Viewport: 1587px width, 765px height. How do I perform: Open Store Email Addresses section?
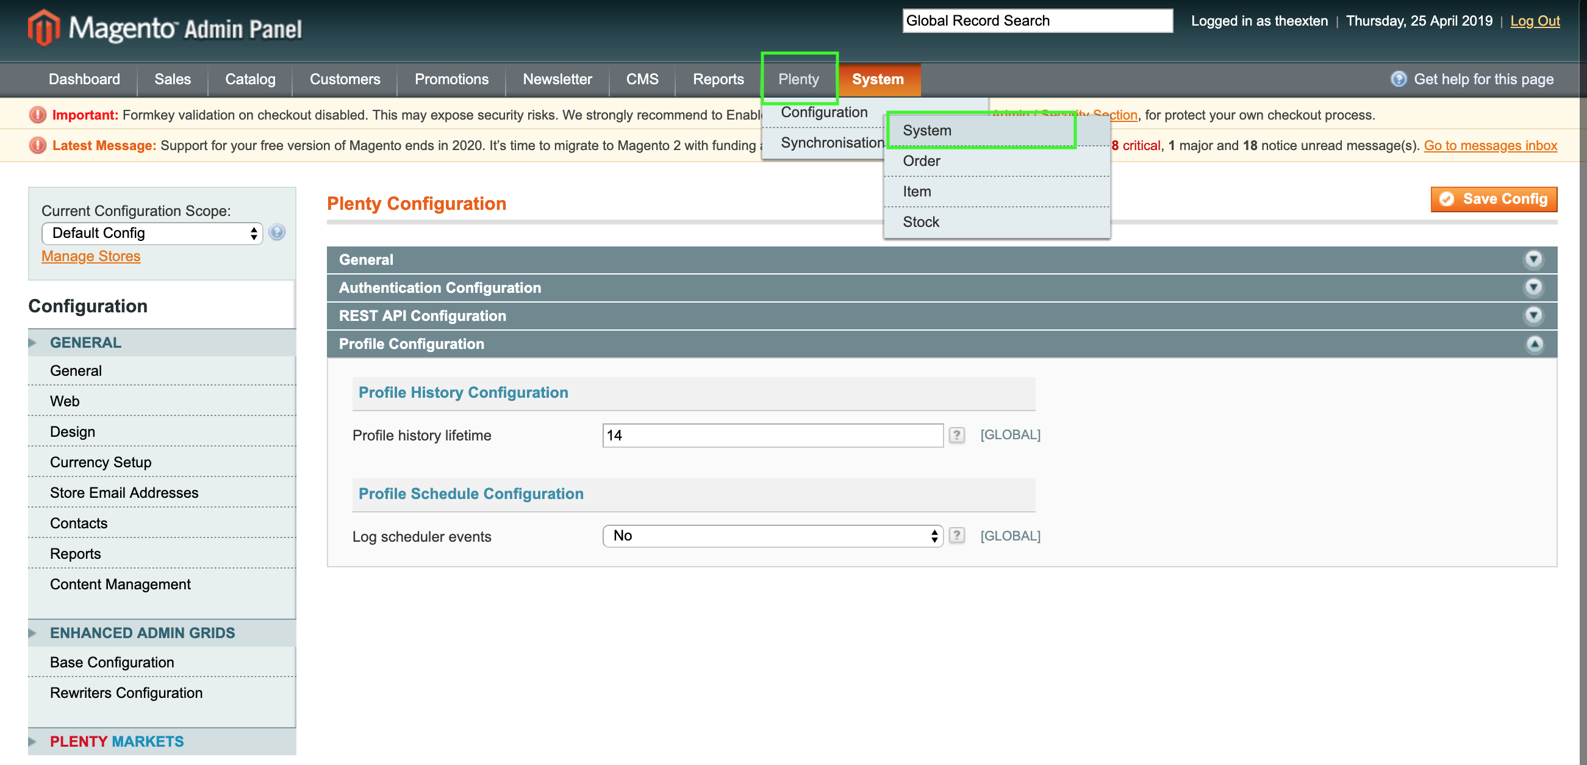point(162,493)
